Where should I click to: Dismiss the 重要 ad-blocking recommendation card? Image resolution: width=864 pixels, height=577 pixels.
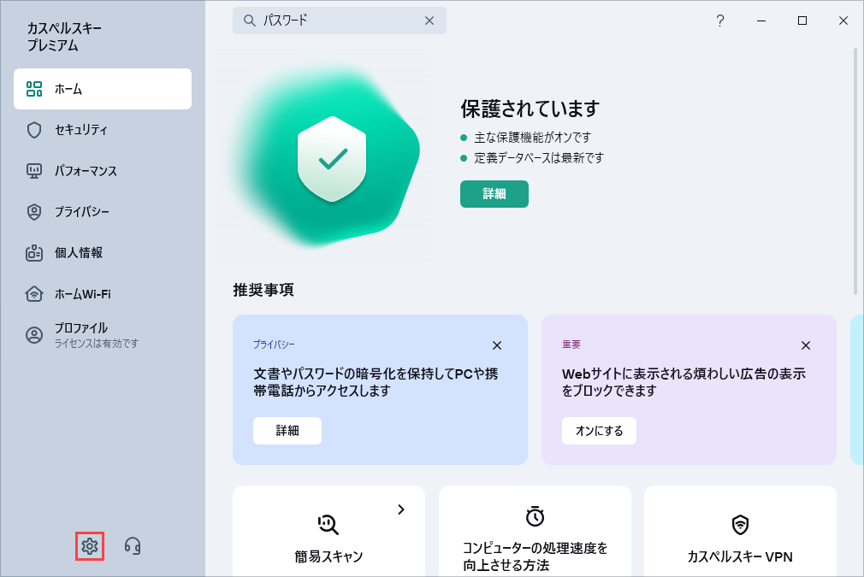(x=806, y=345)
